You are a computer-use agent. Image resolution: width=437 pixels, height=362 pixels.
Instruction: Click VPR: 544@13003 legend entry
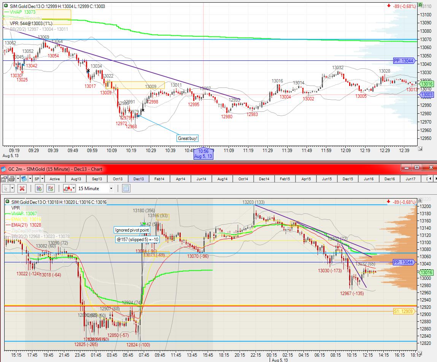point(31,24)
